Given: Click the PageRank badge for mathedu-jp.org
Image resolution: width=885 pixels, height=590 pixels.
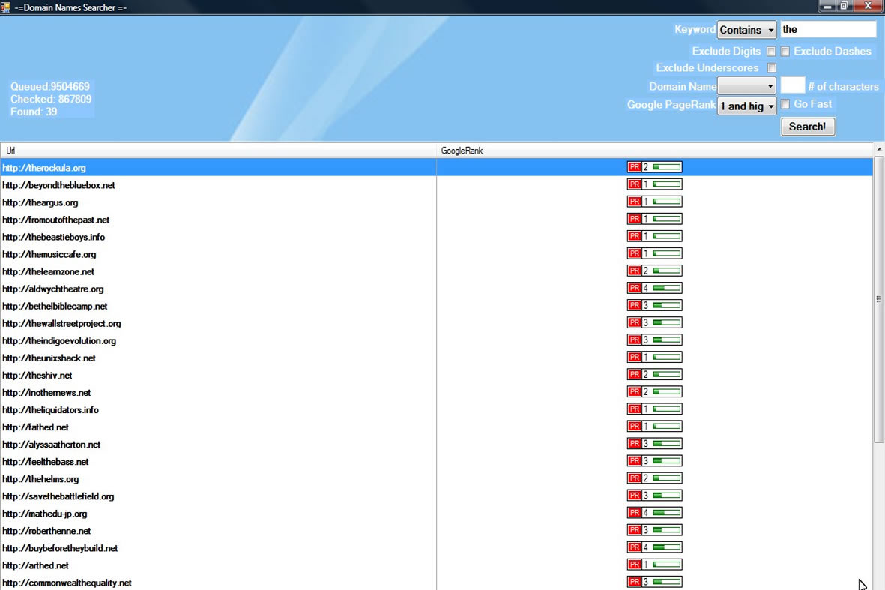Looking at the screenshot, I should [655, 513].
